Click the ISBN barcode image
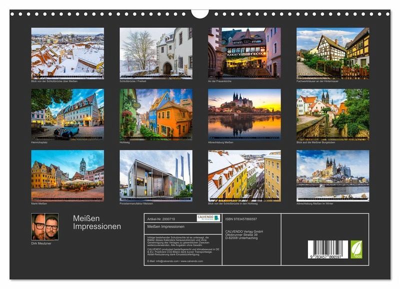400x289 pixels. 328,249
